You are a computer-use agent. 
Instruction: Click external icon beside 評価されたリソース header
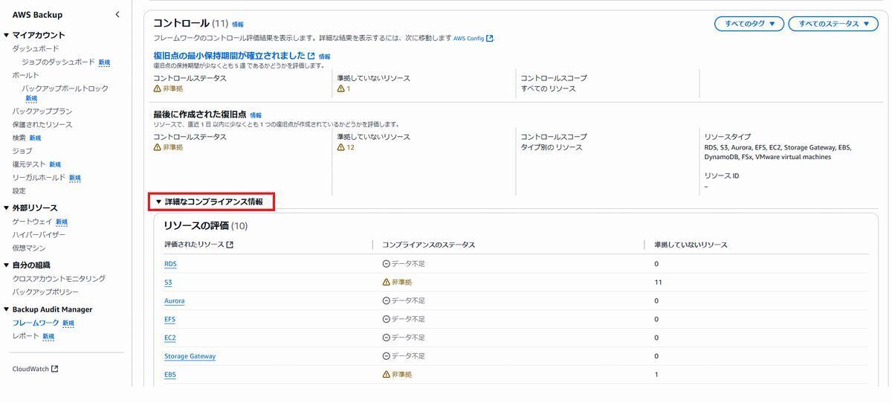click(230, 245)
